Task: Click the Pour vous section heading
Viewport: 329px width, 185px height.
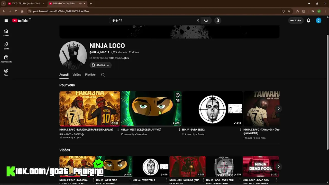Action: coord(67,85)
